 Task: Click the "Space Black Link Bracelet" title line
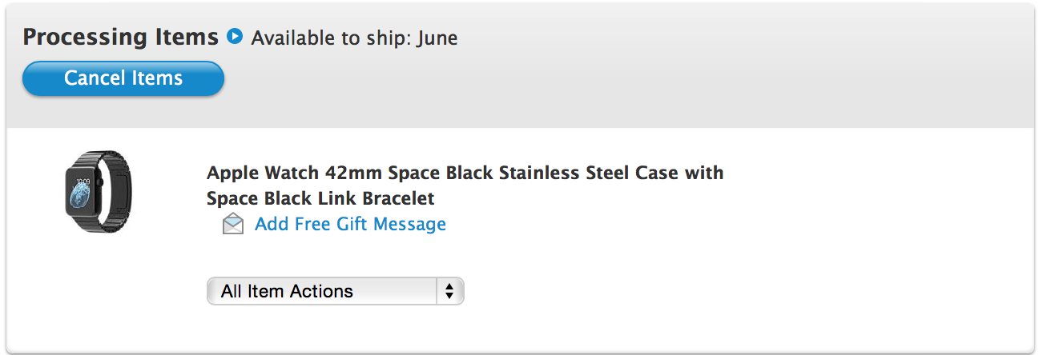320,197
